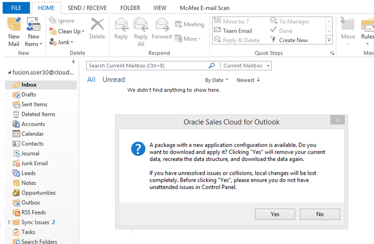Click No in Oracle Sales Cloud dialog
This screenshot has height=244, width=374.
(x=320, y=214)
